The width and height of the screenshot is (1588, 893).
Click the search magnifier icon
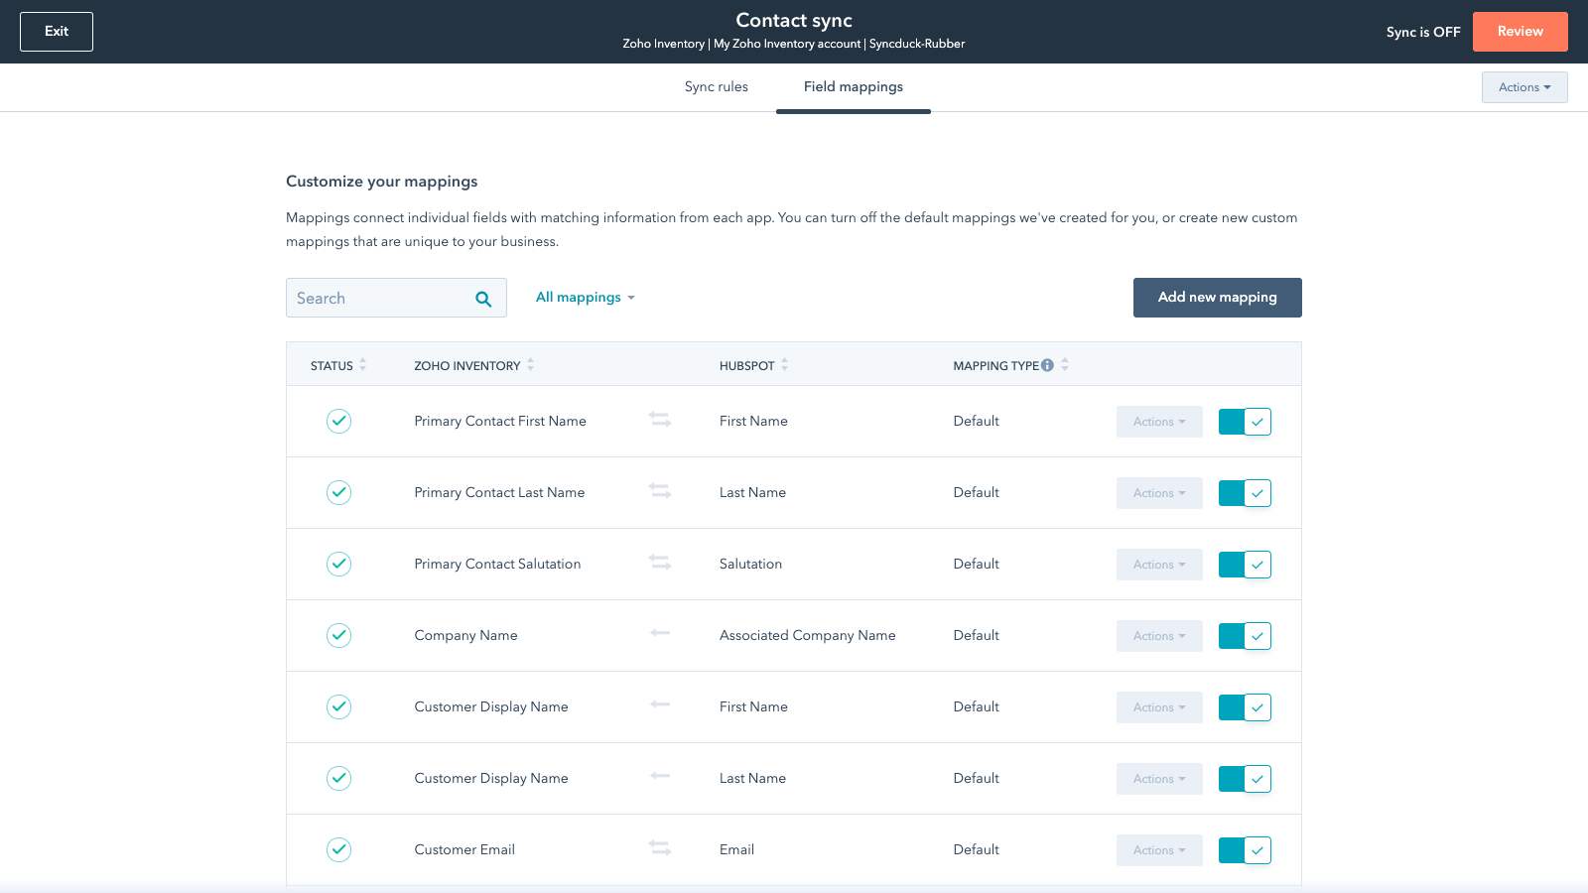point(483,299)
